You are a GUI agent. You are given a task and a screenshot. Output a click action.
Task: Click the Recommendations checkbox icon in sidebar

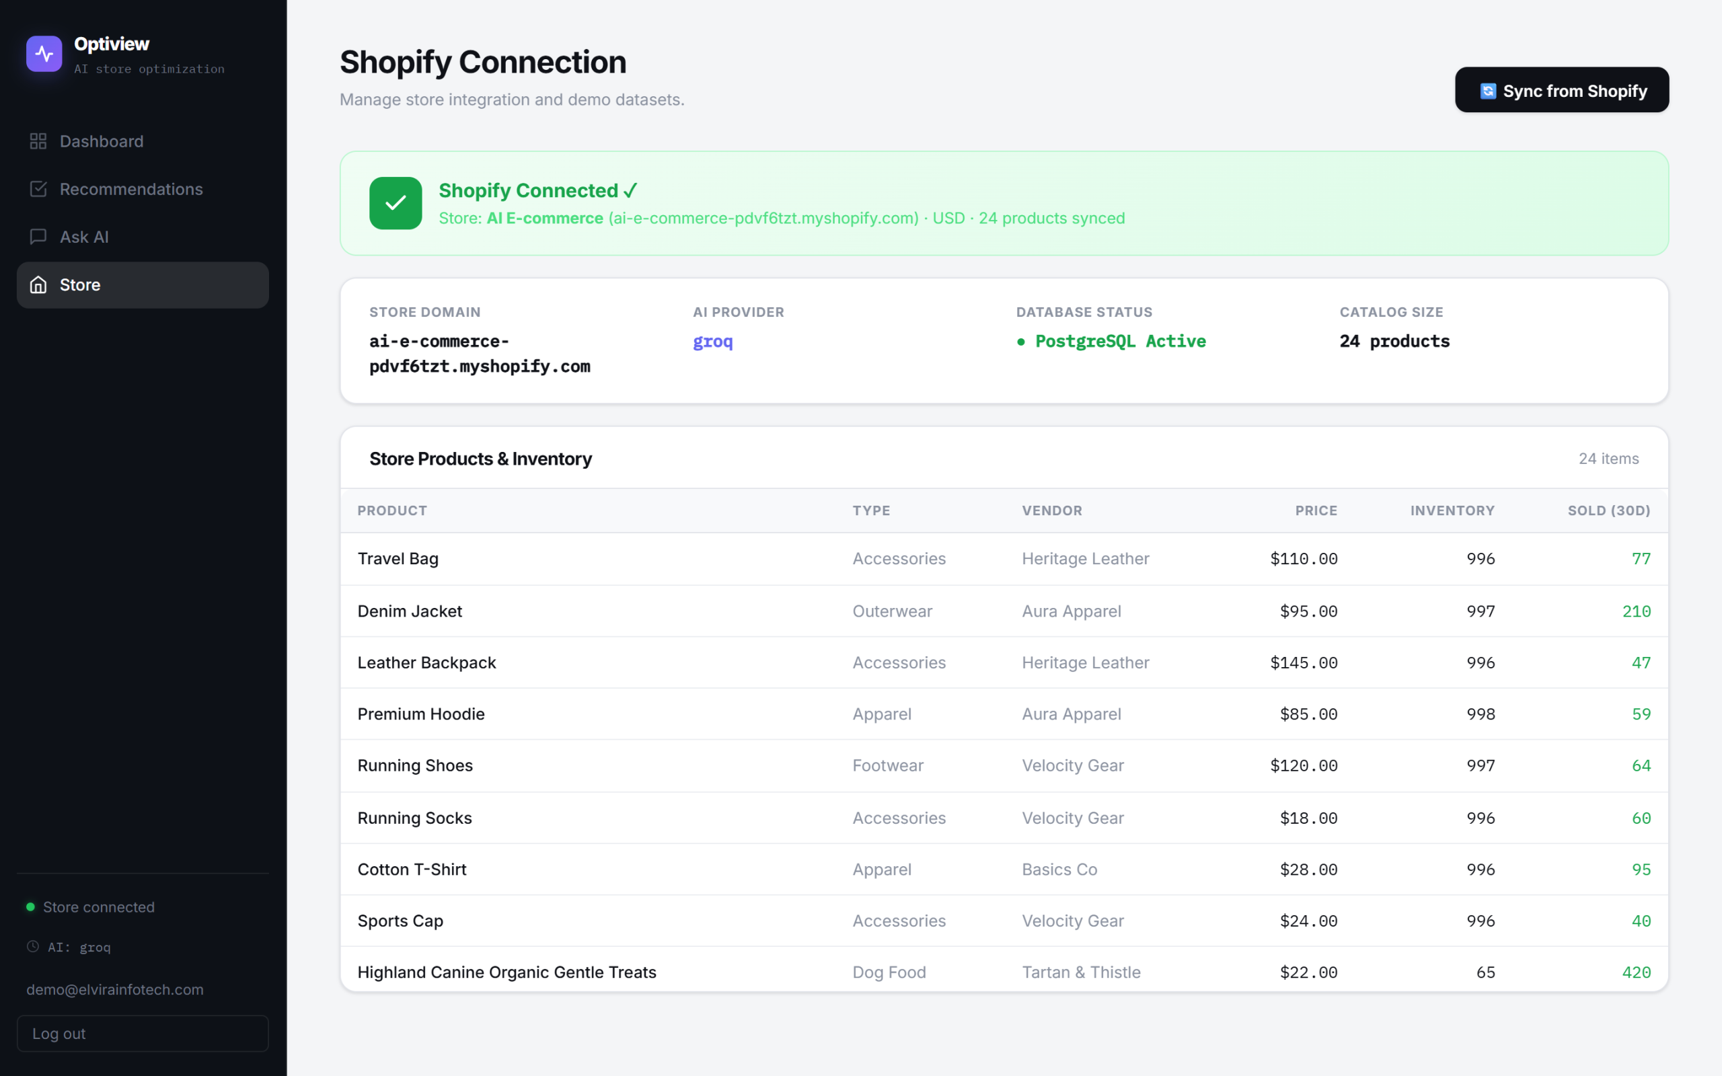[38, 188]
